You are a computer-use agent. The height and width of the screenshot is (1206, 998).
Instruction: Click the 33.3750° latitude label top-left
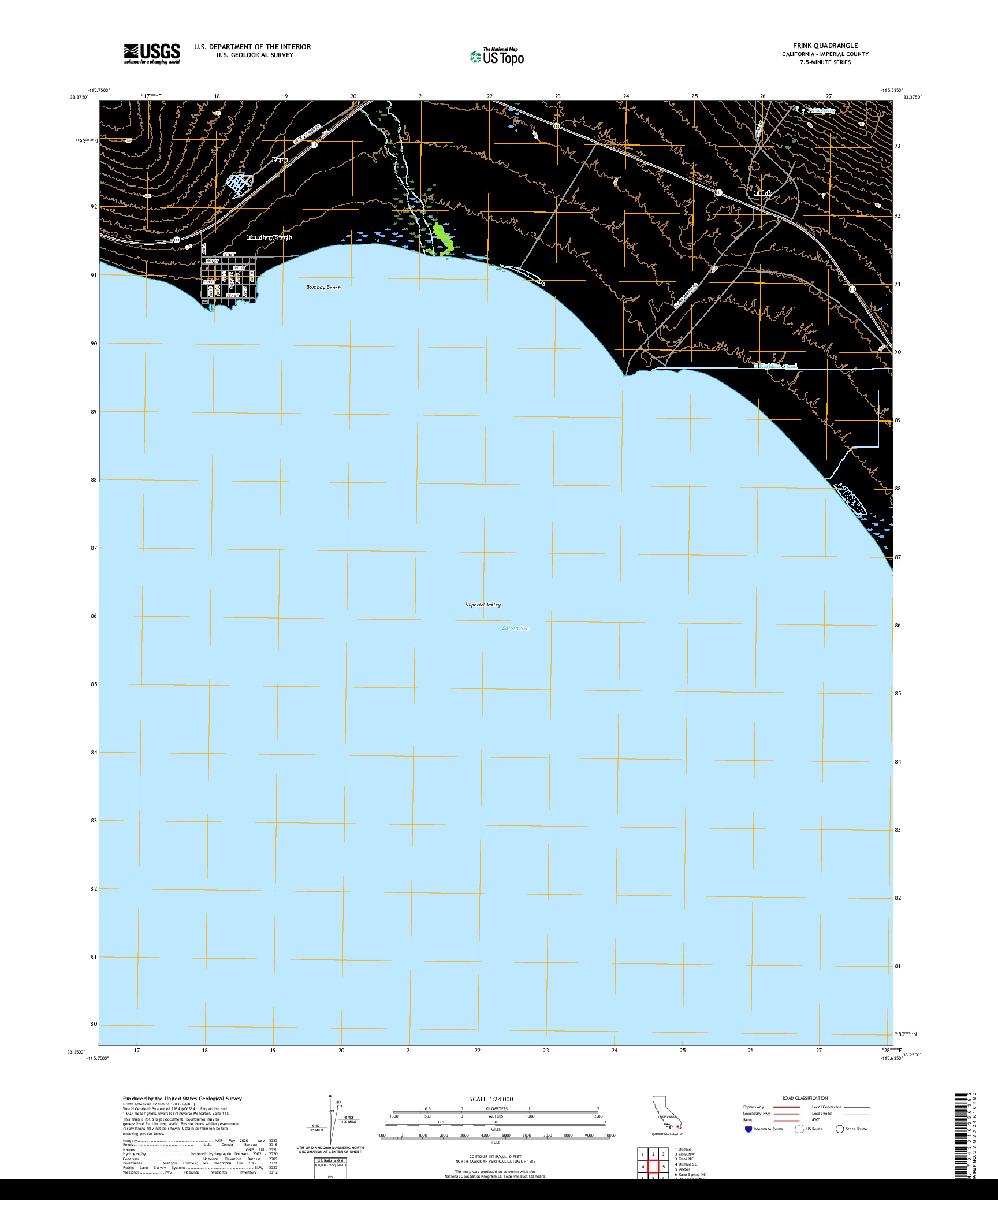tap(80, 98)
